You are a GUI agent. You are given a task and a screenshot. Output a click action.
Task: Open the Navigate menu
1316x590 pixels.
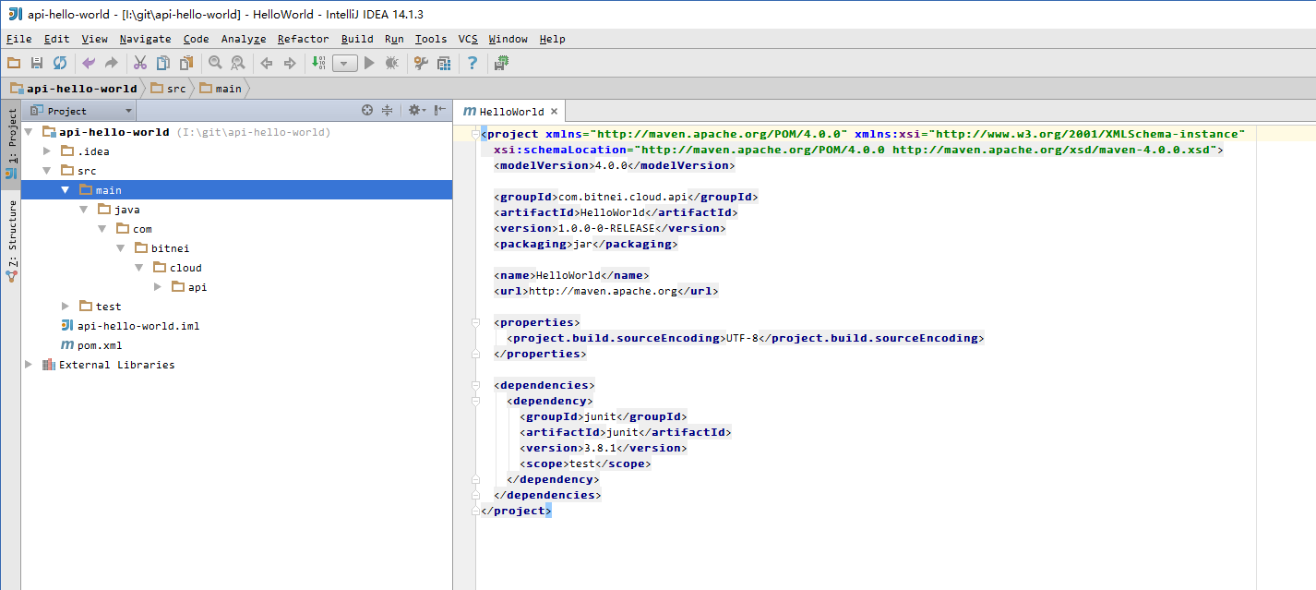coord(145,39)
